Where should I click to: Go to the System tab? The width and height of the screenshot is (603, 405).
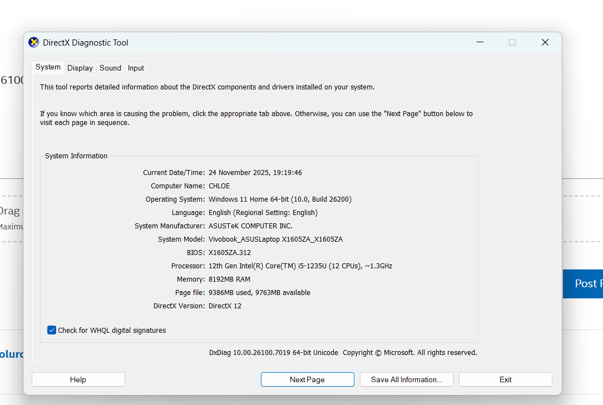coord(48,67)
